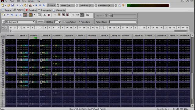Open the Window menu

pos(31,1)
